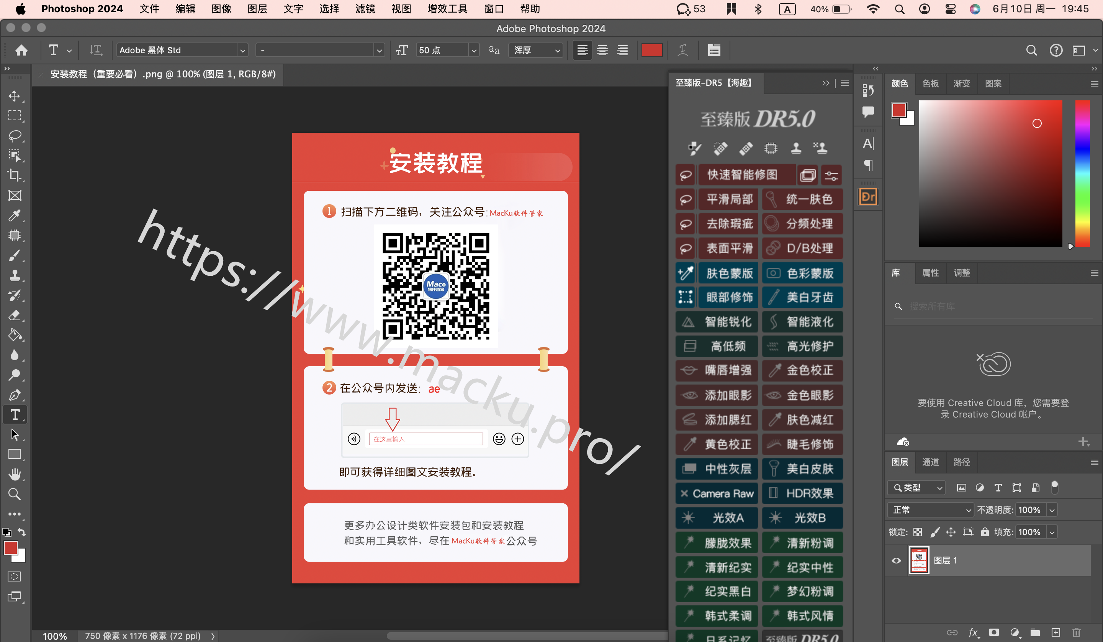Delete layer with the trash icon
The width and height of the screenshot is (1103, 642).
[x=1076, y=632]
